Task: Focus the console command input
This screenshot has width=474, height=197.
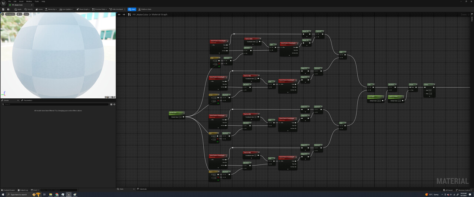Action: (59, 190)
